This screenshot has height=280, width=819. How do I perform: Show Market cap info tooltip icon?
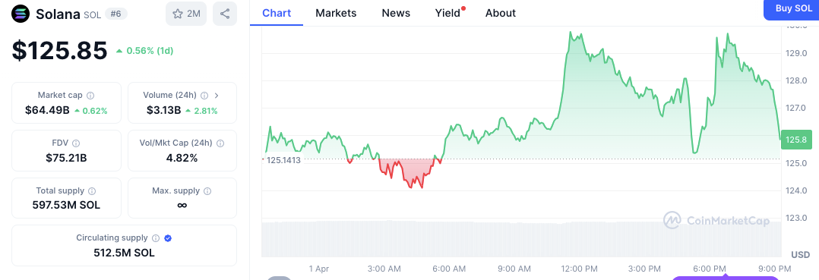point(90,96)
